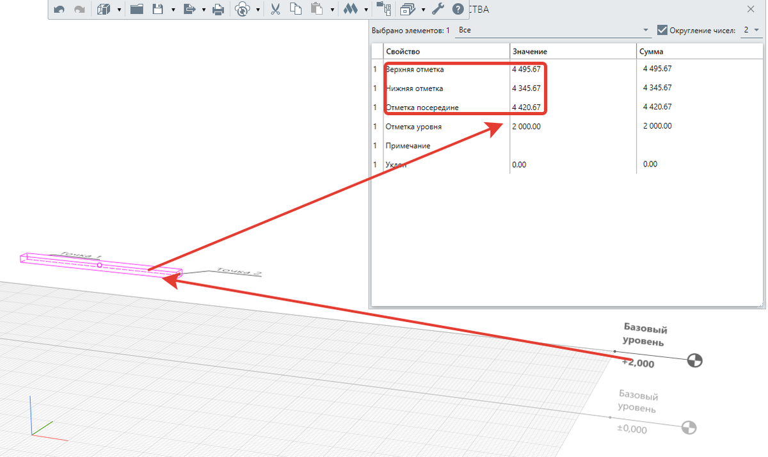Viewport: 768px width, 457px height.
Task: Expand the paste options arrow
Action: 333,10
